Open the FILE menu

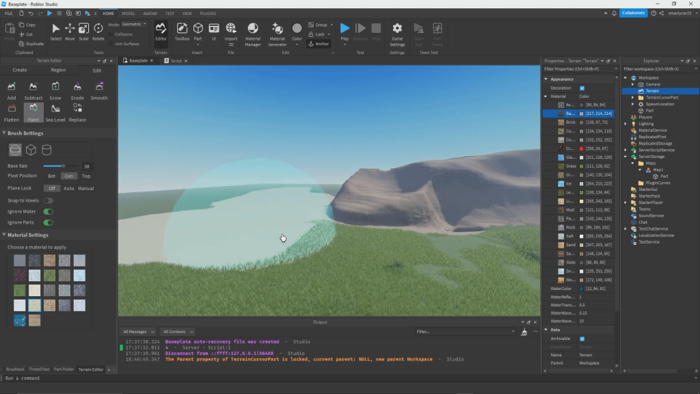click(x=8, y=14)
